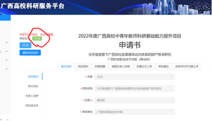Switch to the 基本信息 tab
Screen dimensions: 212x121
66,67
